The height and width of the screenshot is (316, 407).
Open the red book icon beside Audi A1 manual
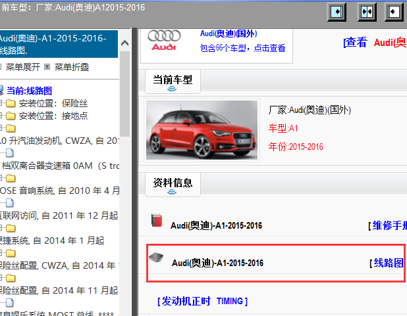point(157,221)
